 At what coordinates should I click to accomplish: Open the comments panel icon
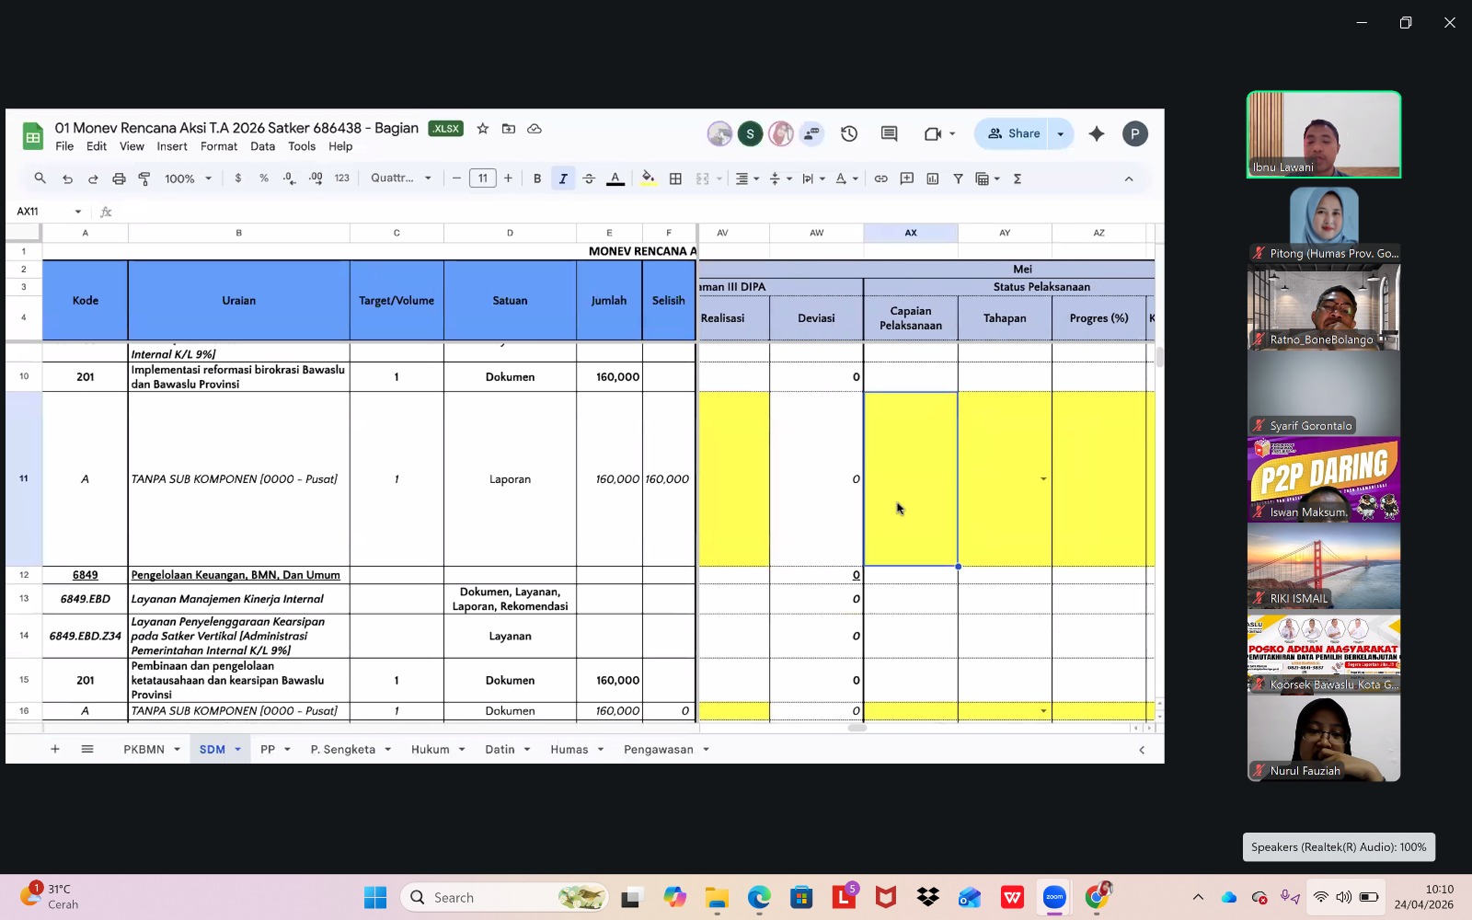[889, 134]
